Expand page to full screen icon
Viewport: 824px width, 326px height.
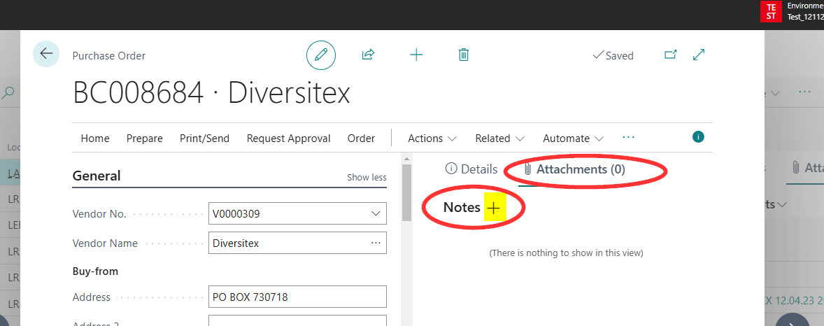click(699, 55)
